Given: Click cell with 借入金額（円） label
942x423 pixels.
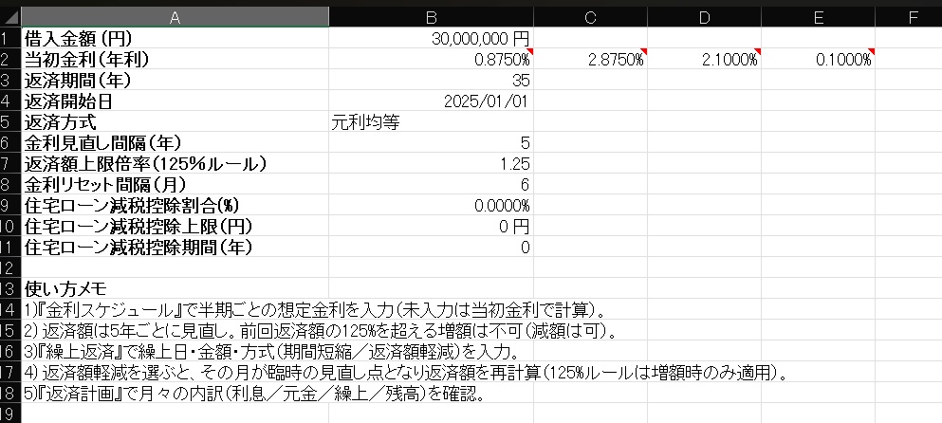Looking at the screenshot, I should coord(175,39).
